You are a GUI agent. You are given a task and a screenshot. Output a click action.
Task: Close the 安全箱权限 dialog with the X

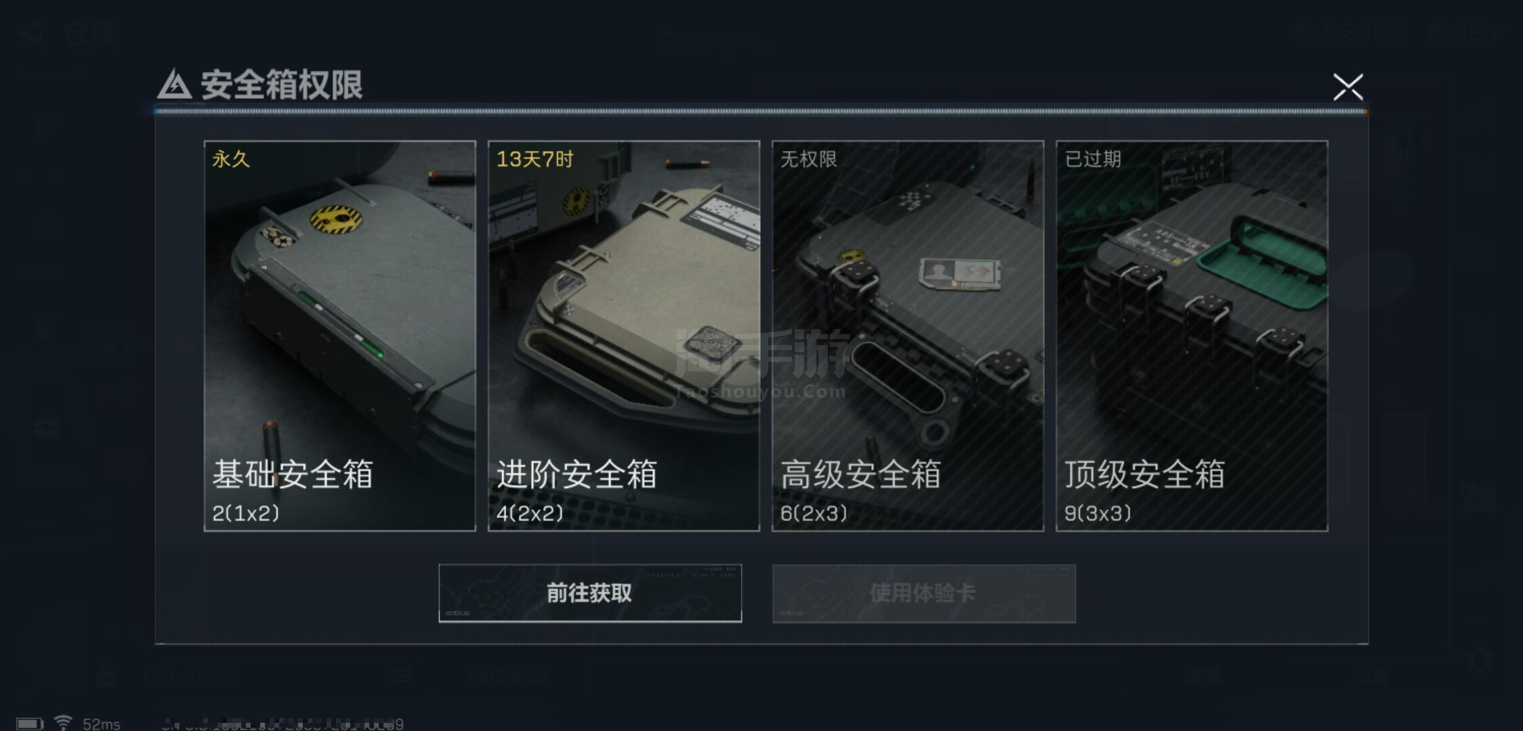(1348, 87)
